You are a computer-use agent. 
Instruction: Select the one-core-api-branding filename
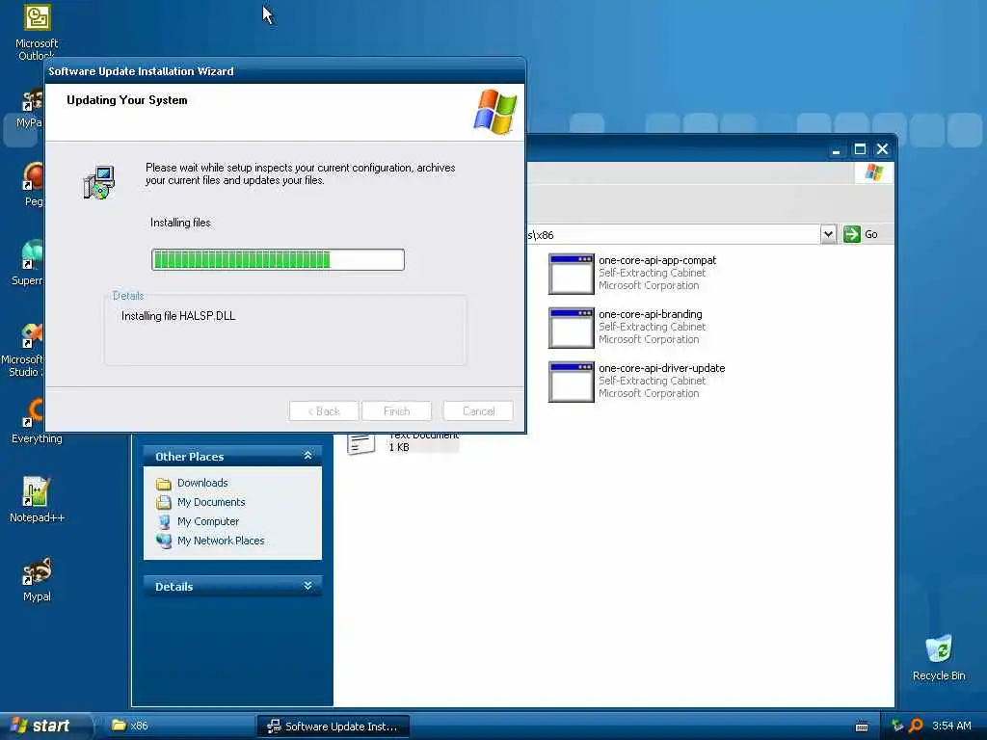651,314
